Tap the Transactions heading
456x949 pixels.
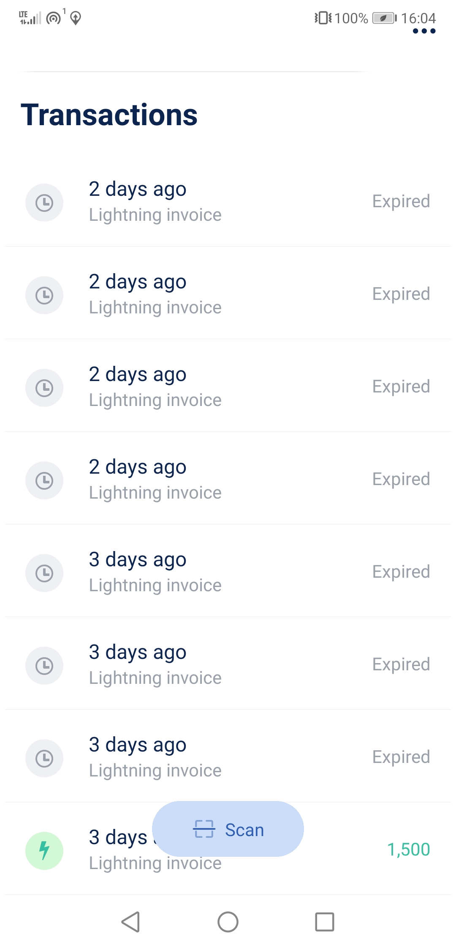click(x=109, y=115)
